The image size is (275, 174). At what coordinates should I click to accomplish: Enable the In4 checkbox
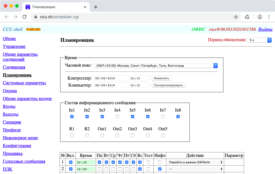tap(117, 117)
